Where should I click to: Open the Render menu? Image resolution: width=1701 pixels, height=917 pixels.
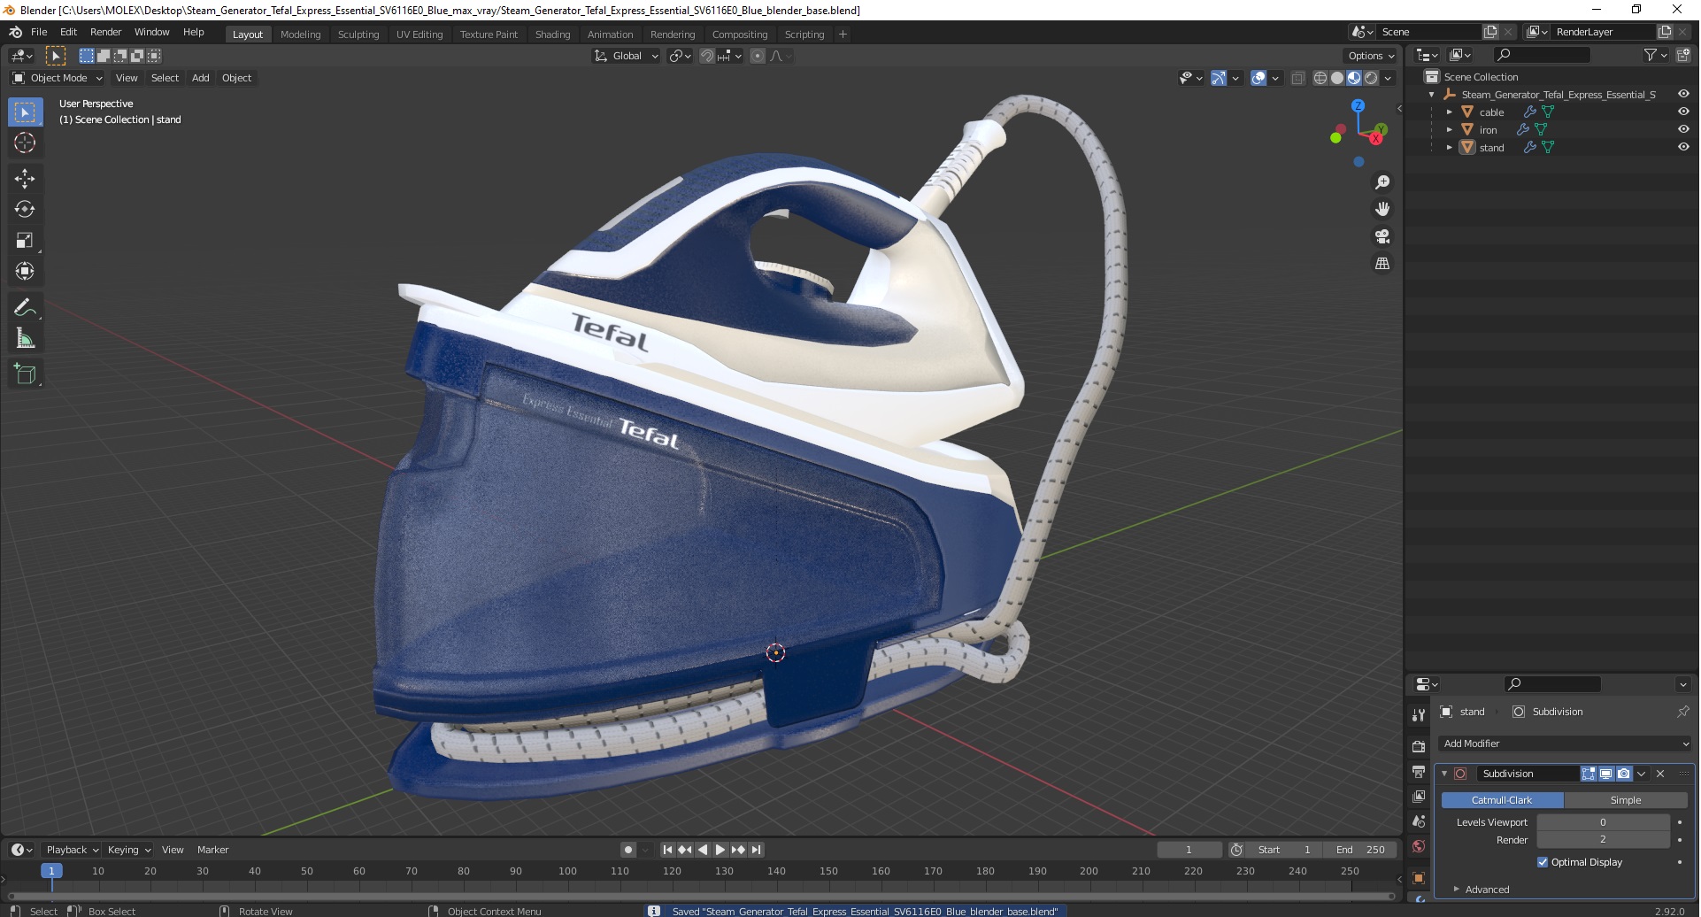[x=105, y=32]
